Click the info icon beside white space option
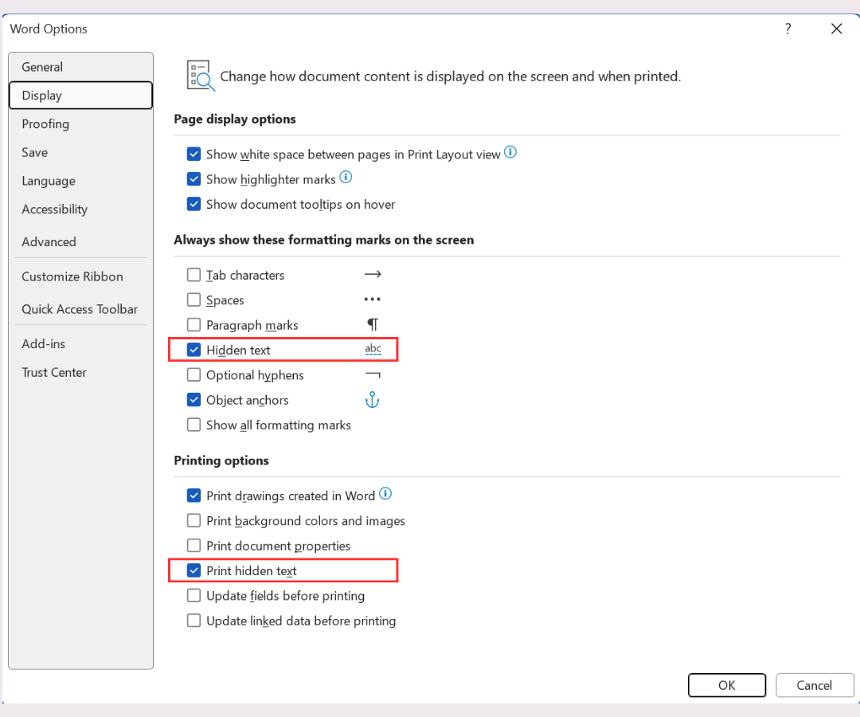The image size is (860, 717). (x=510, y=152)
